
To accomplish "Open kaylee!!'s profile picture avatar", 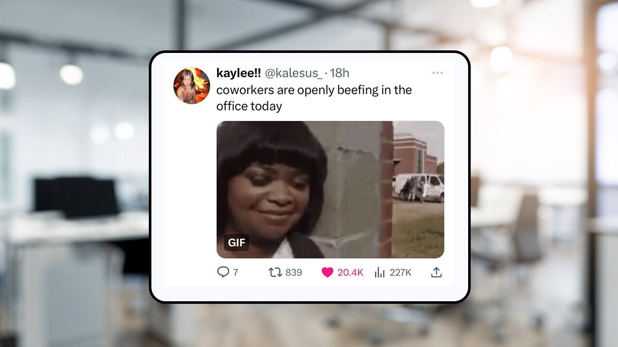I will 192,85.
